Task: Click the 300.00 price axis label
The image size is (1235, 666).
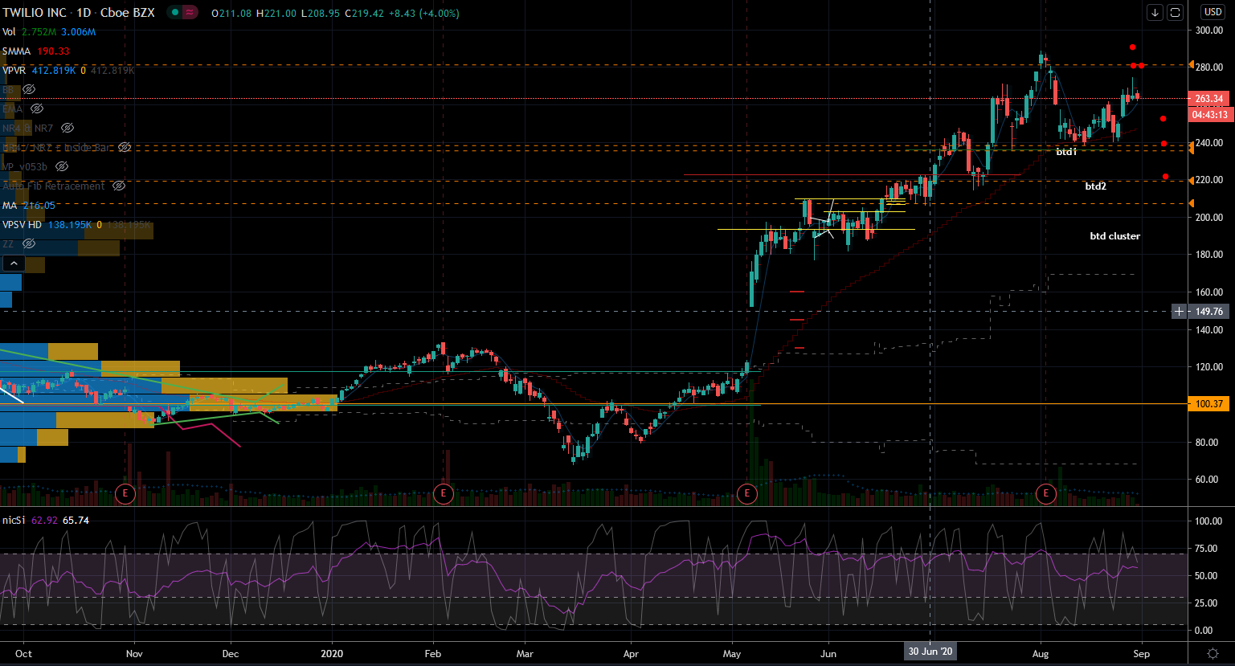Action: (1209, 31)
